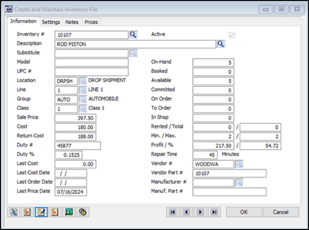
Task: Click the On-Hand quantity field
Action: point(213,63)
